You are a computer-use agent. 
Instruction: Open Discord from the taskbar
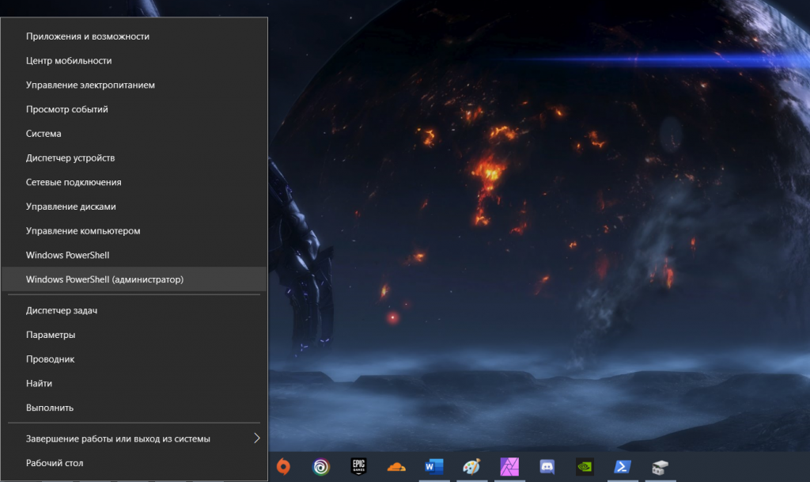pos(547,467)
